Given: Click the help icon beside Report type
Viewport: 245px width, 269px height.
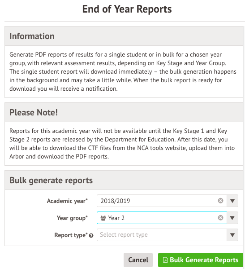Looking at the screenshot, I should pyautogui.click(x=91, y=236).
